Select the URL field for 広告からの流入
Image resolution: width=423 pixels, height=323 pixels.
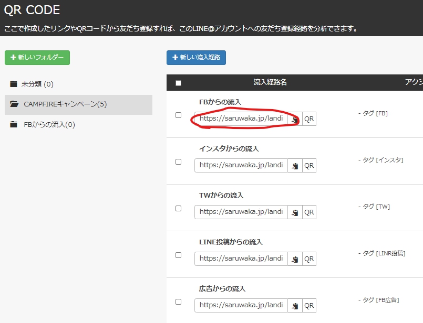[x=241, y=306]
